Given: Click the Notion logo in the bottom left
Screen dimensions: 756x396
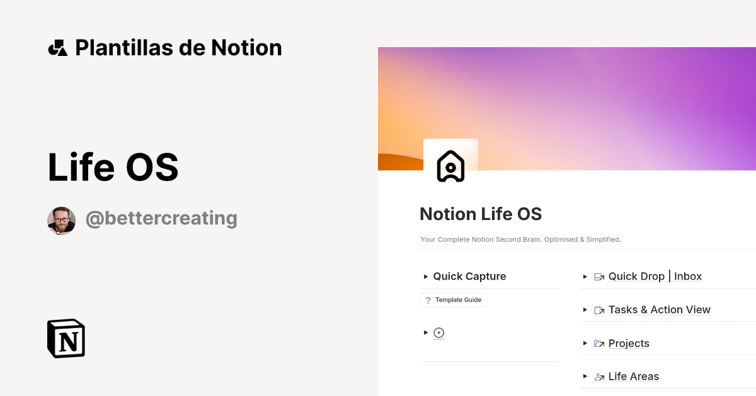Looking at the screenshot, I should pos(65,338).
